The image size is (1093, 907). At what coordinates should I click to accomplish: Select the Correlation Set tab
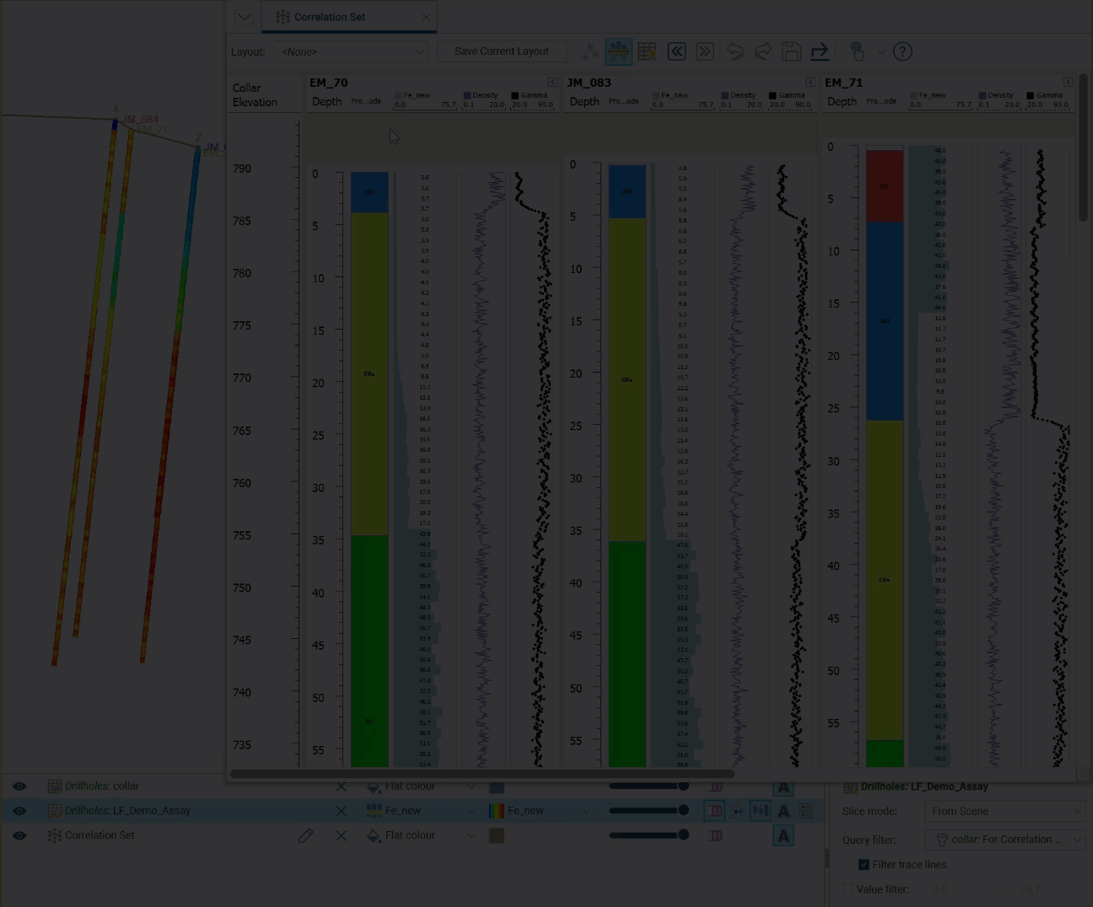tap(330, 17)
